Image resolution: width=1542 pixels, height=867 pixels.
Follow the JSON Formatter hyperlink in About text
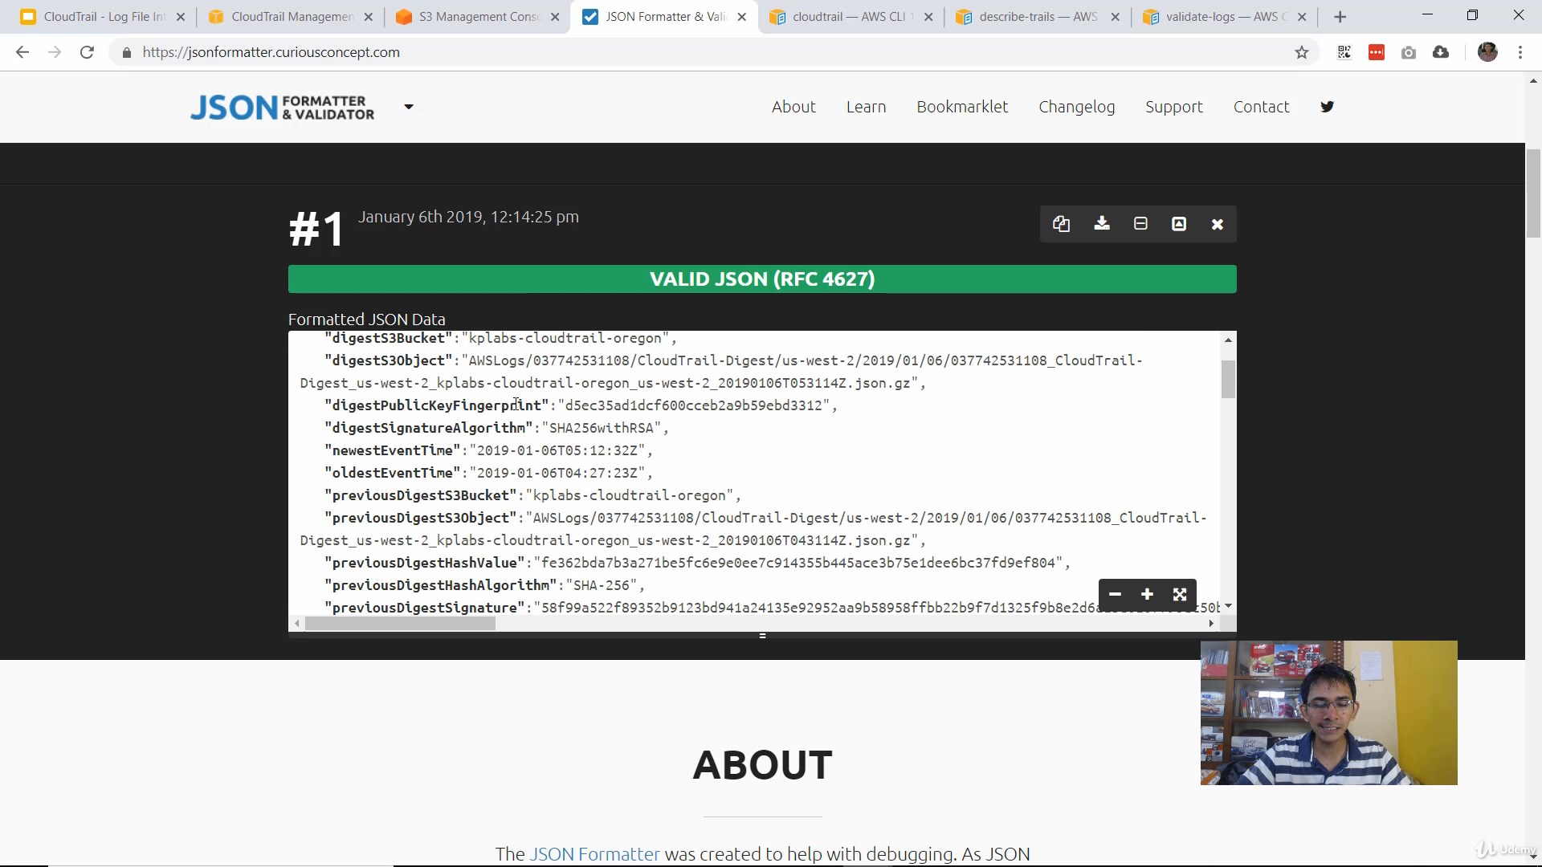(594, 854)
